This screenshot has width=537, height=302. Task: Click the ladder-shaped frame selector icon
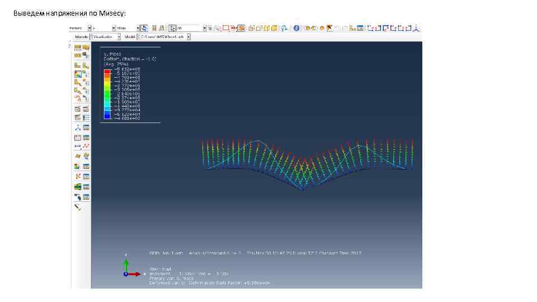click(154, 28)
